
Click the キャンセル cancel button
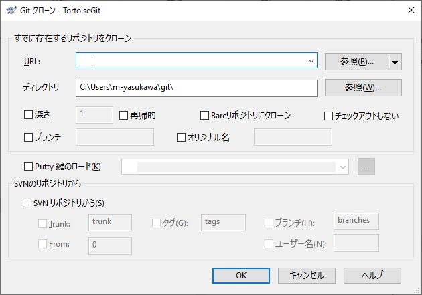pos(307,276)
